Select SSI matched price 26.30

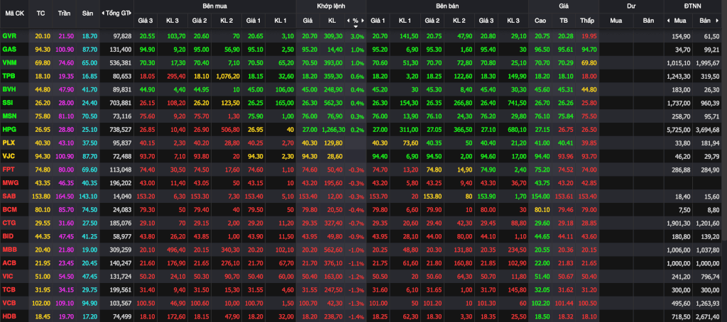click(310, 103)
